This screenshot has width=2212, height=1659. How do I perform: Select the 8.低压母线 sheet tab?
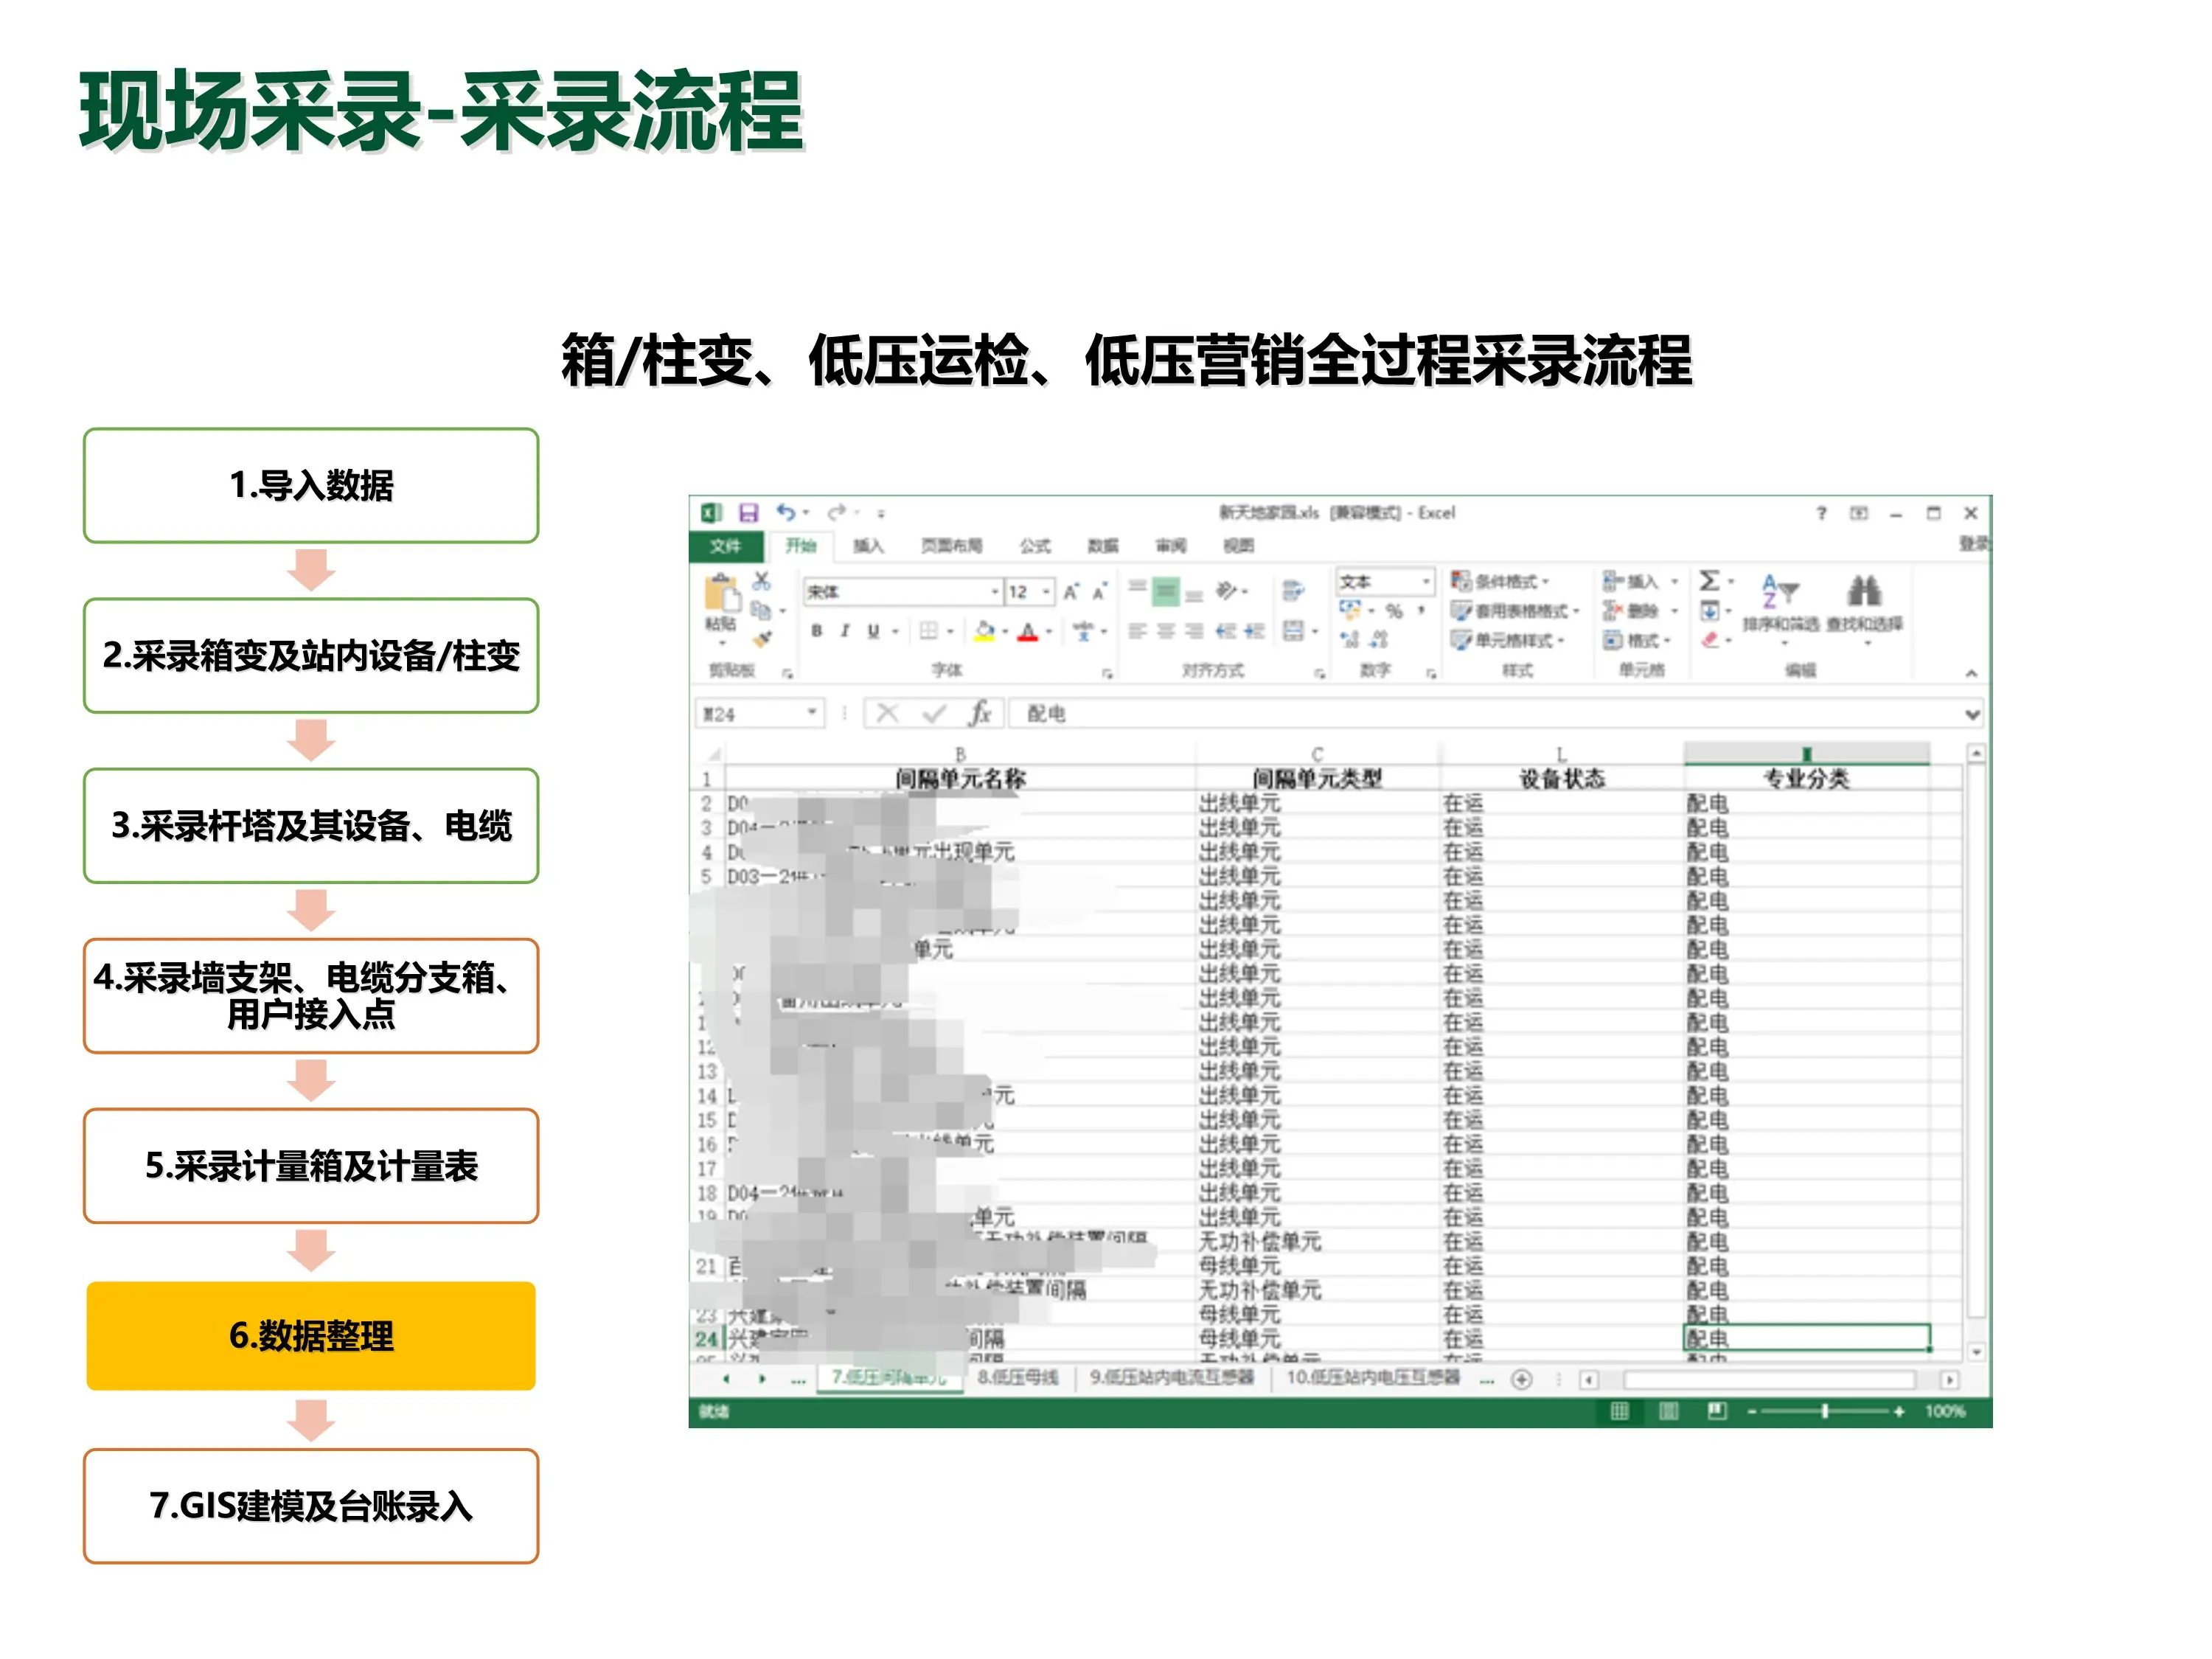pos(1017,1378)
